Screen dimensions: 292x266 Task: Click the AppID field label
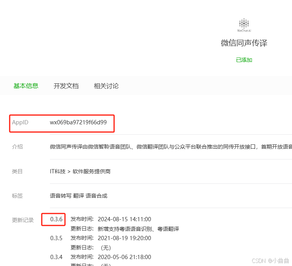click(x=20, y=122)
